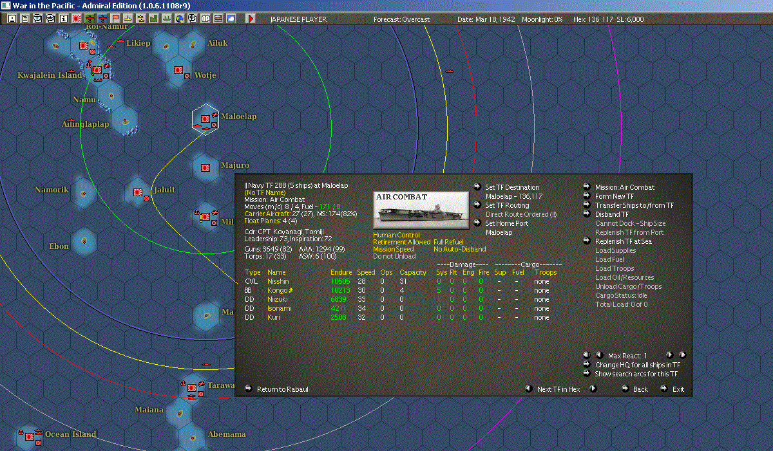
Task: Click the single yellow ship silhouette icon
Action: coord(128,19)
